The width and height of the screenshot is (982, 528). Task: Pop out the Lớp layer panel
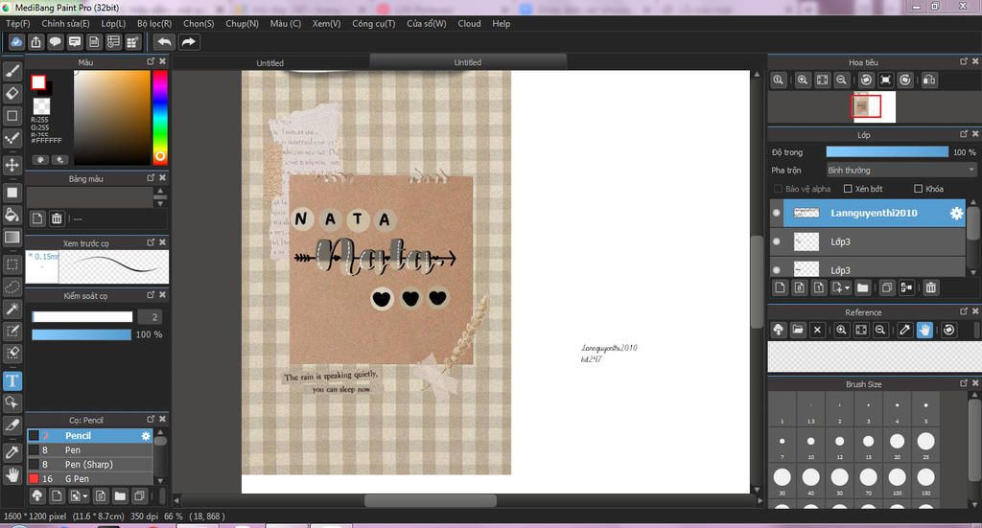coord(964,134)
